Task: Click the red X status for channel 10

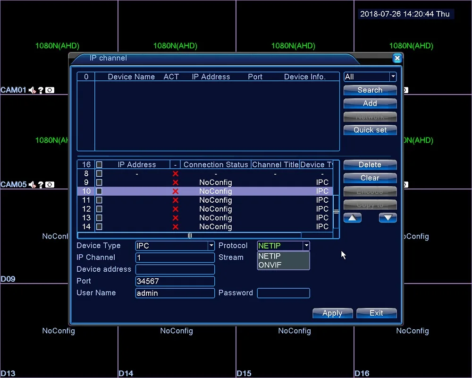Action: (x=175, y=191)
